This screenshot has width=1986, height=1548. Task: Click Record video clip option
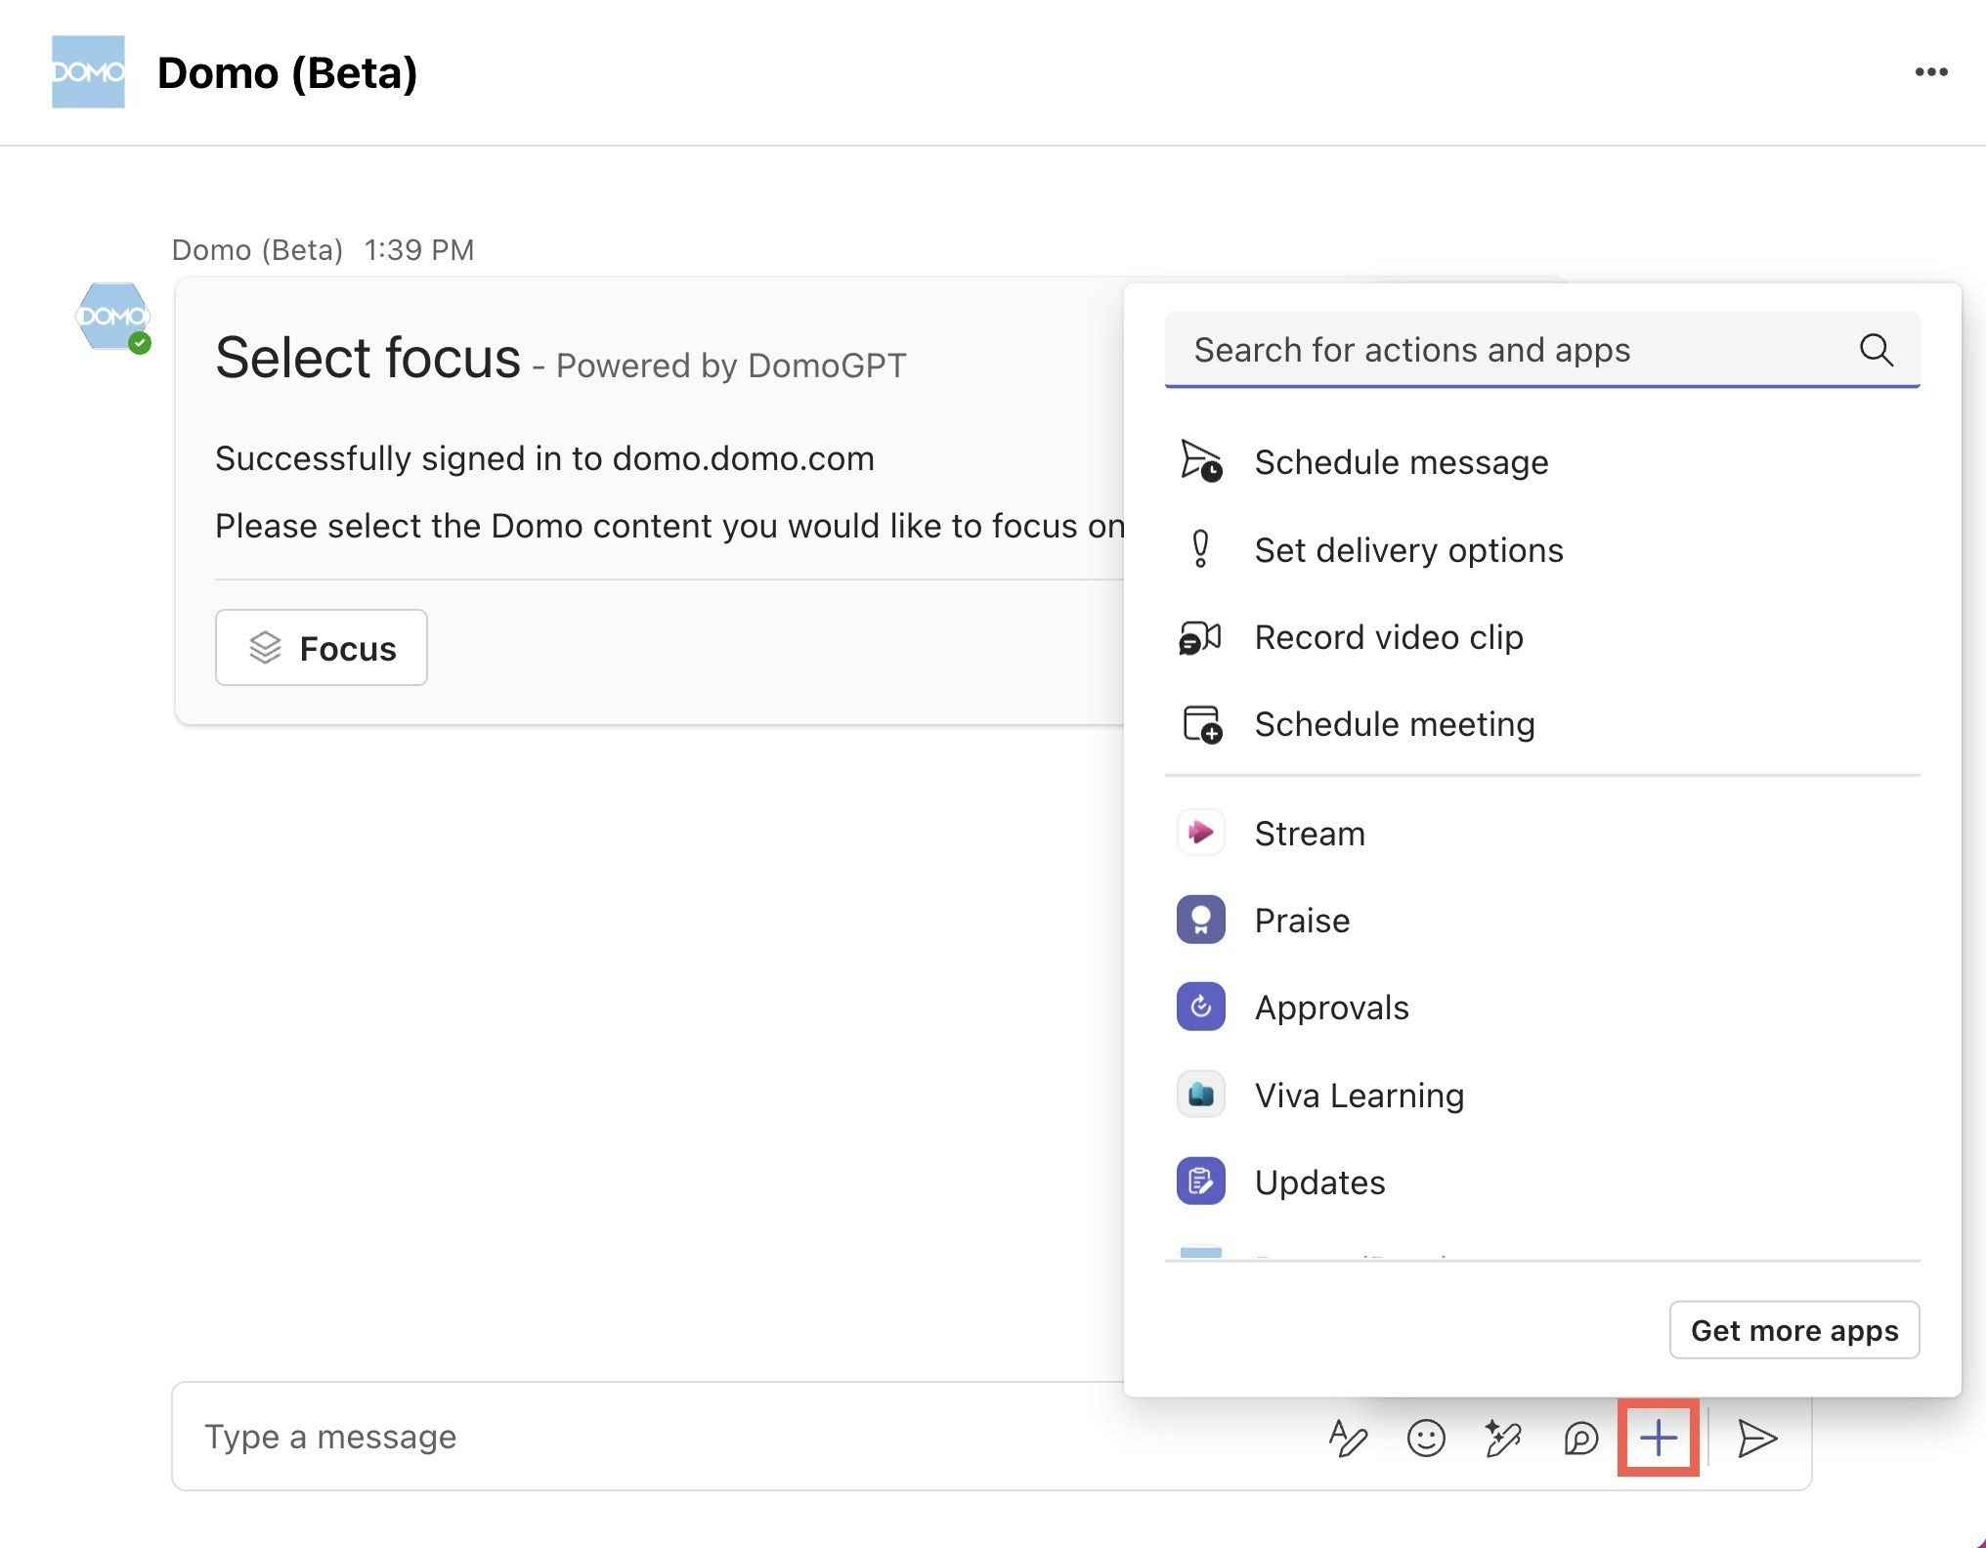click(1389, 637)
